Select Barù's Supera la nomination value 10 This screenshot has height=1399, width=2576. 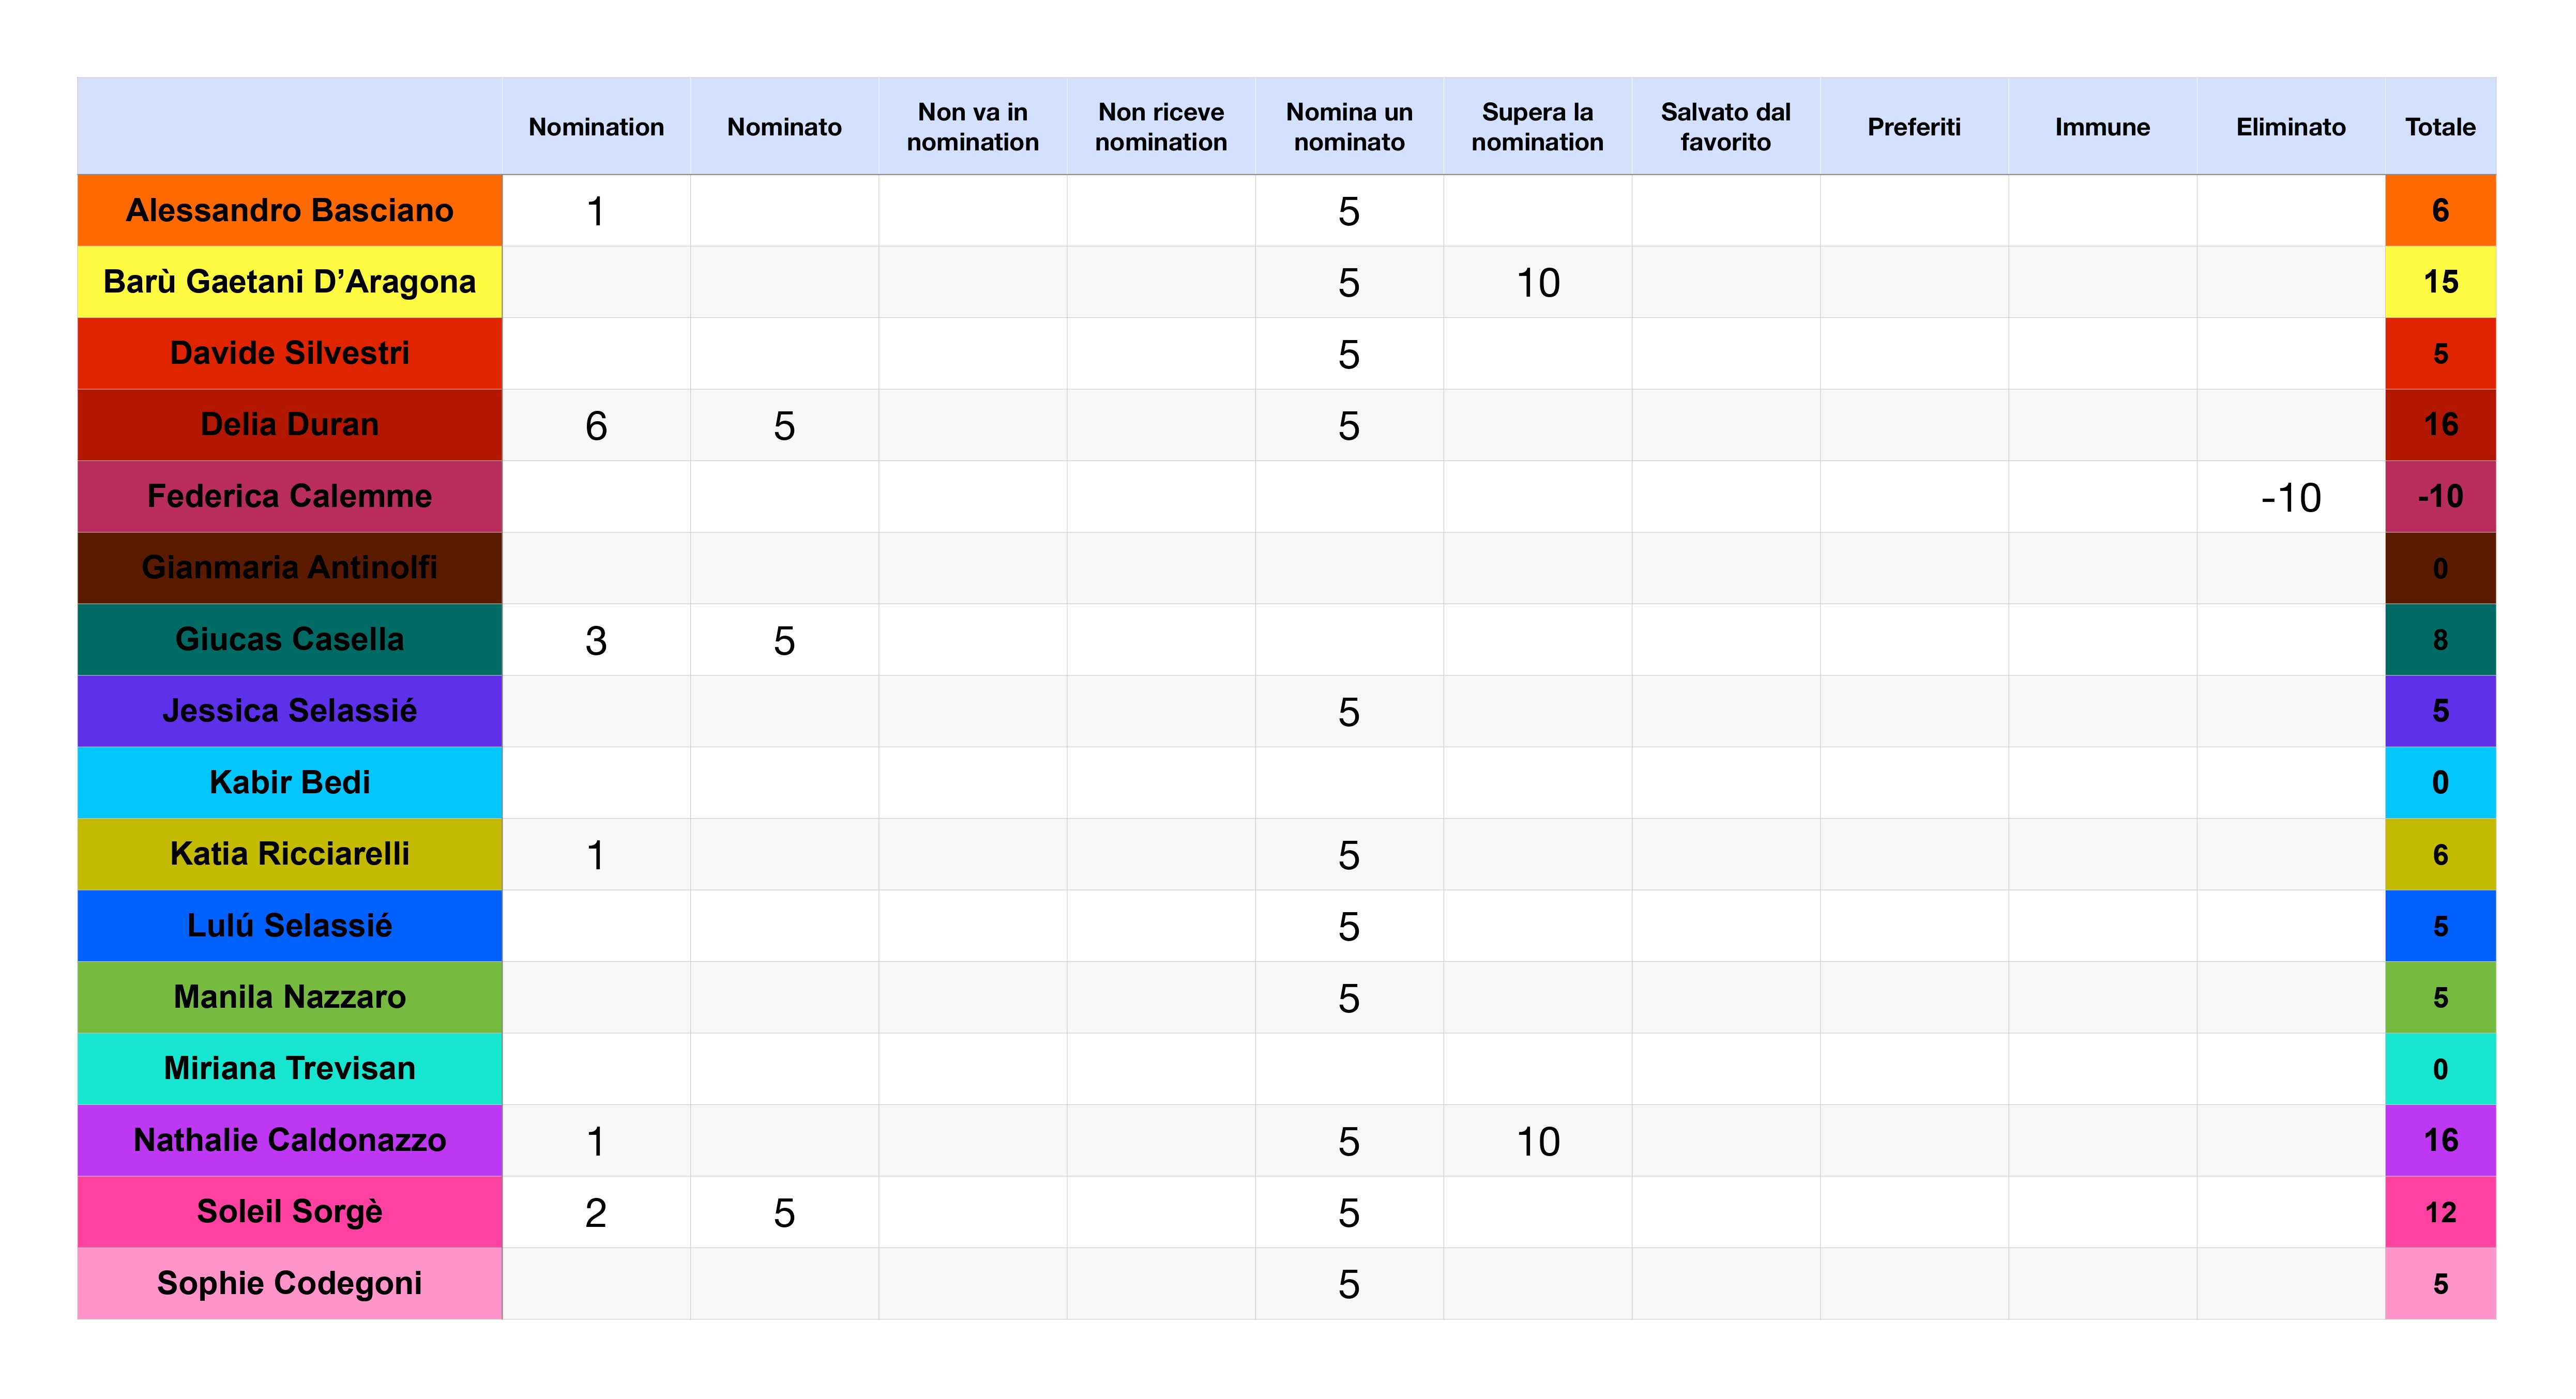click(1537, 283)
